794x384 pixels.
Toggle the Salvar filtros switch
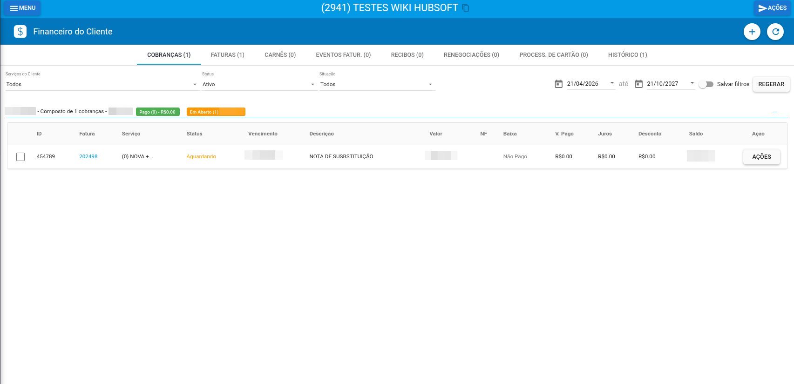click(x=706, y=84)
